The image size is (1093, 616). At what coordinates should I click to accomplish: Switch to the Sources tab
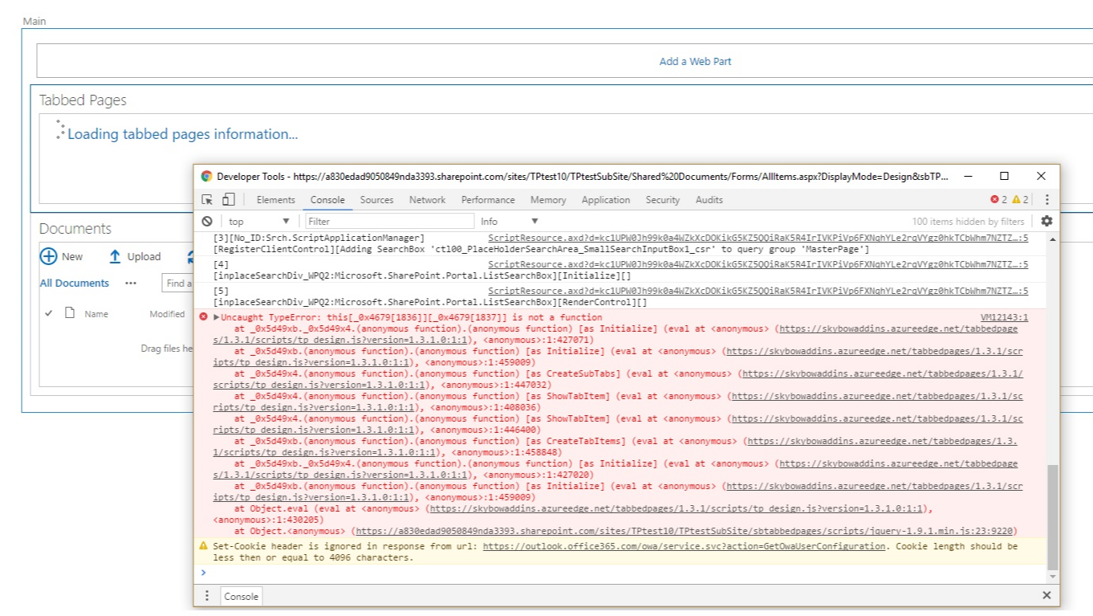pyautogui.click(x=376, y=200)
